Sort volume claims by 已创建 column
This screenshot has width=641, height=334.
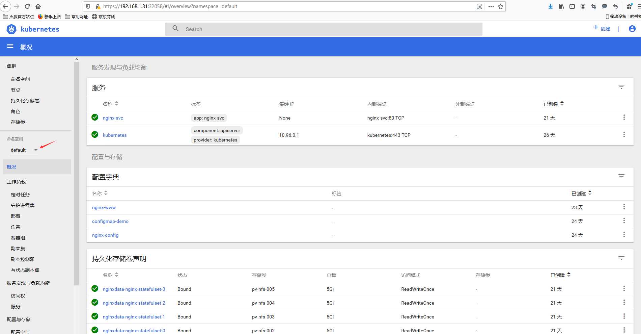560,275
